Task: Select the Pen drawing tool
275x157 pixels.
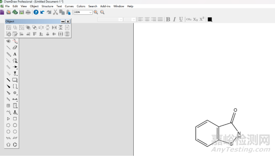Action: tap(15, 61)
